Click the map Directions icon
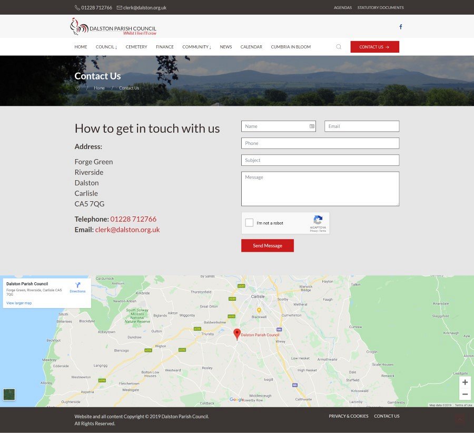The width and height of the screenshot is (474, 433). coord(77,286)
